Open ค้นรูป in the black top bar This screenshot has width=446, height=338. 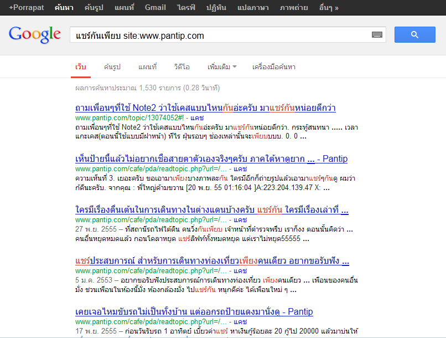click(x=94, y=7)
